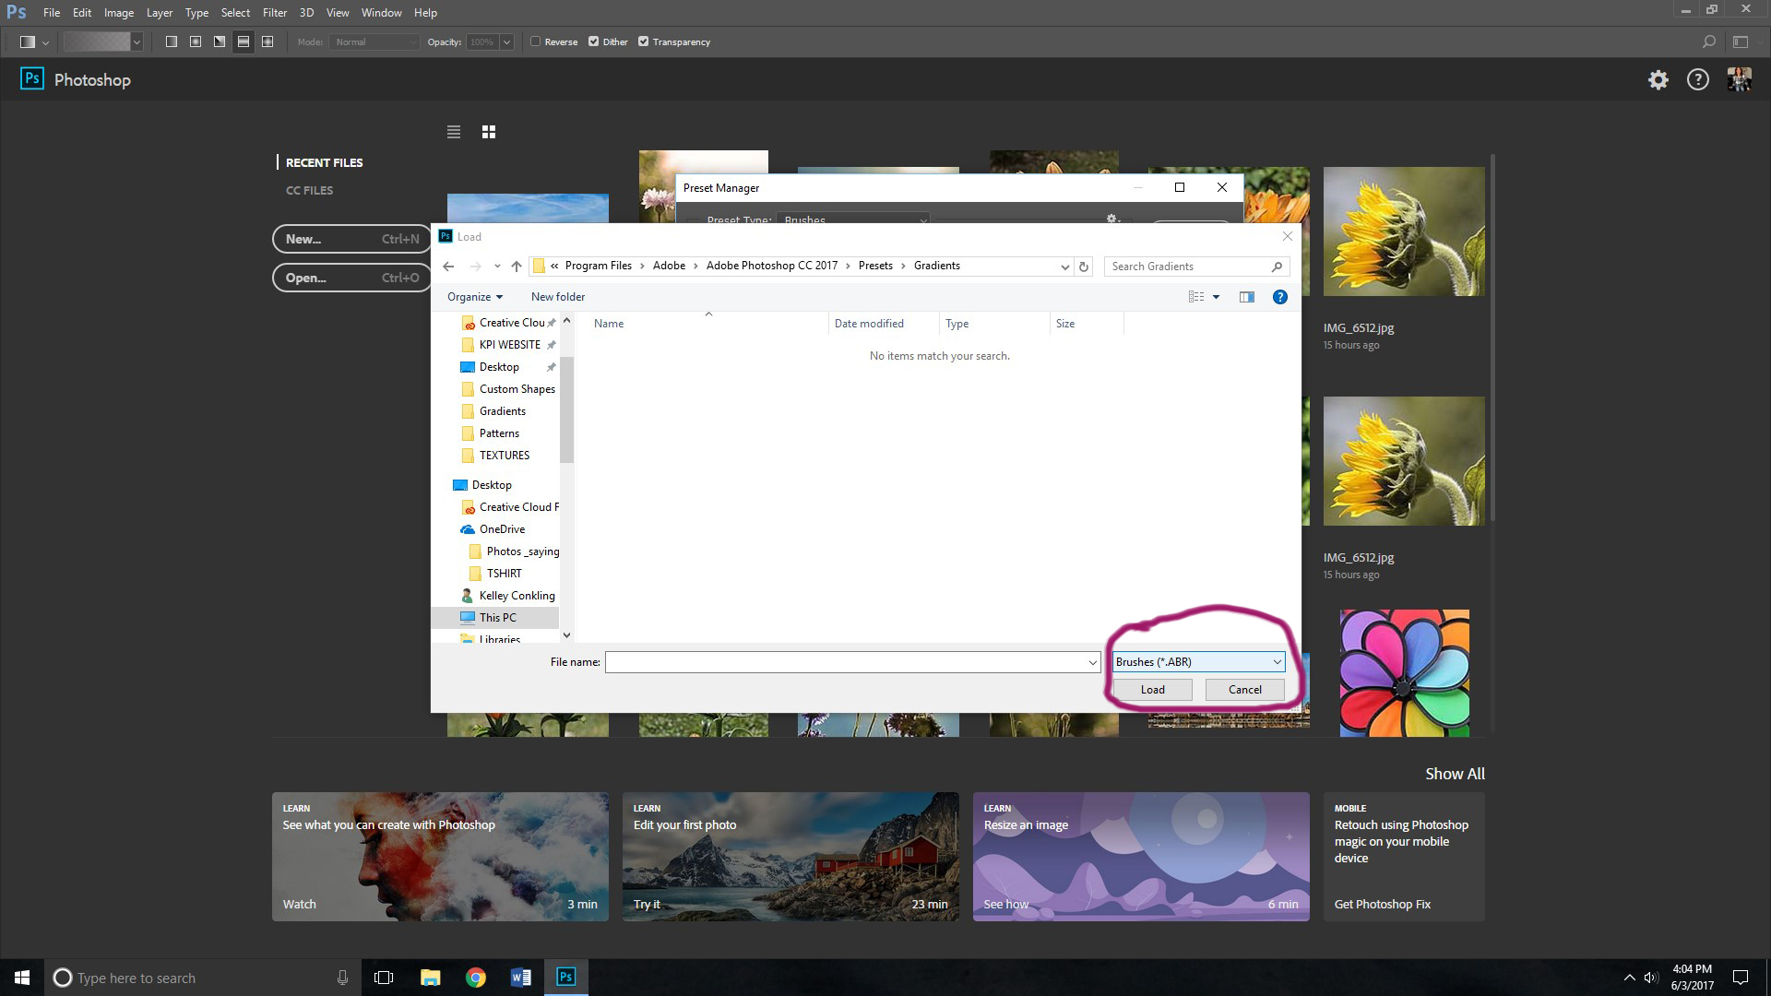
Task: Toggle the preview pane in Load dialog
Action: (x=1247, y=297)
